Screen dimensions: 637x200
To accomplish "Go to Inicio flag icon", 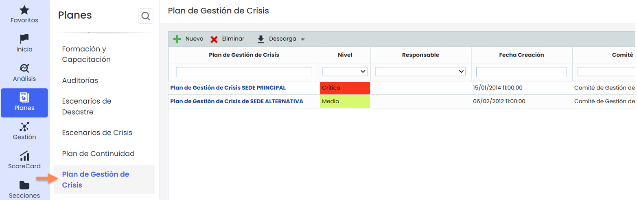I will point(24,39).
